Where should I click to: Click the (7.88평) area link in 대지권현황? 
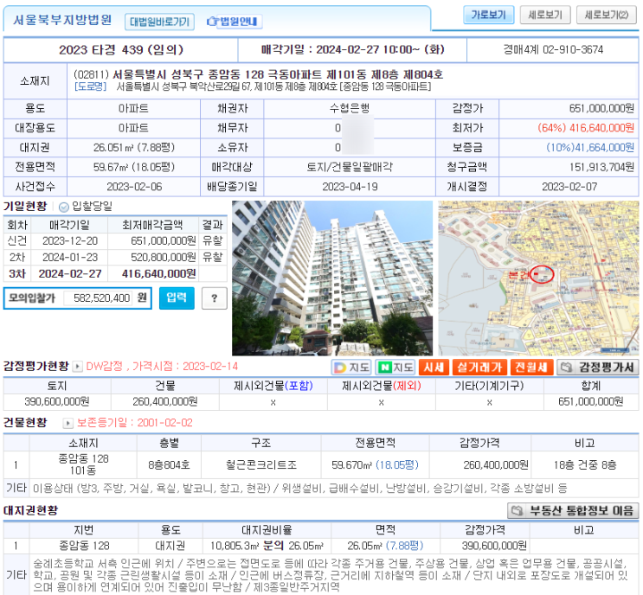(404, 546)
